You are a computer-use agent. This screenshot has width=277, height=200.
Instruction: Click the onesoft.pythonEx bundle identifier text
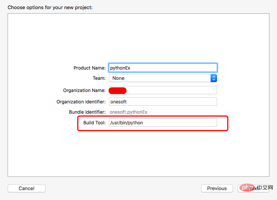click(x=128, y=112)
